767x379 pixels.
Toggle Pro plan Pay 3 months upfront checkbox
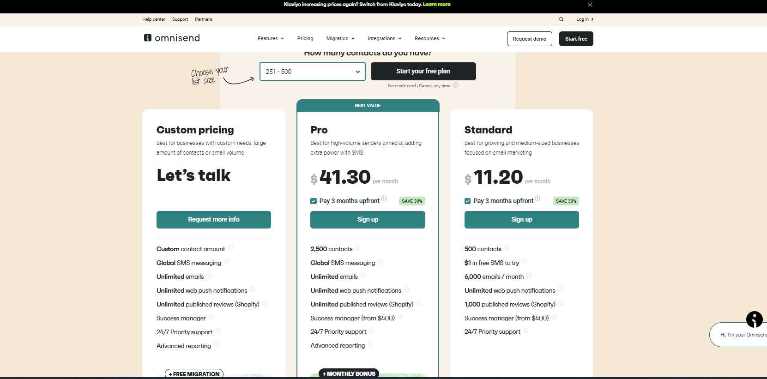(x=314, y=201)
